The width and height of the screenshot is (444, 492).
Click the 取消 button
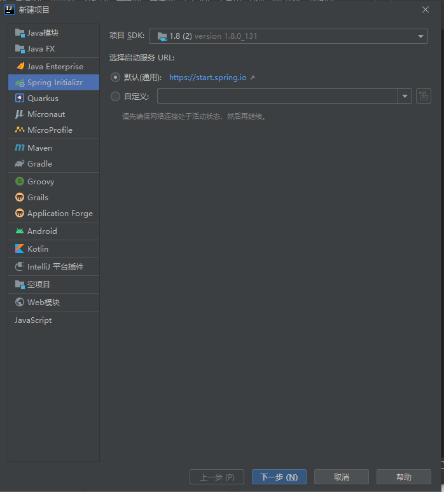342,477
